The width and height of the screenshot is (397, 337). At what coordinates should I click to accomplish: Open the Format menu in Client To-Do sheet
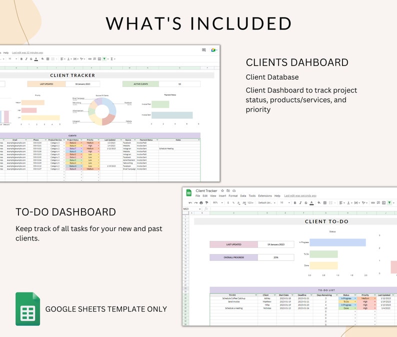(233, 196)
